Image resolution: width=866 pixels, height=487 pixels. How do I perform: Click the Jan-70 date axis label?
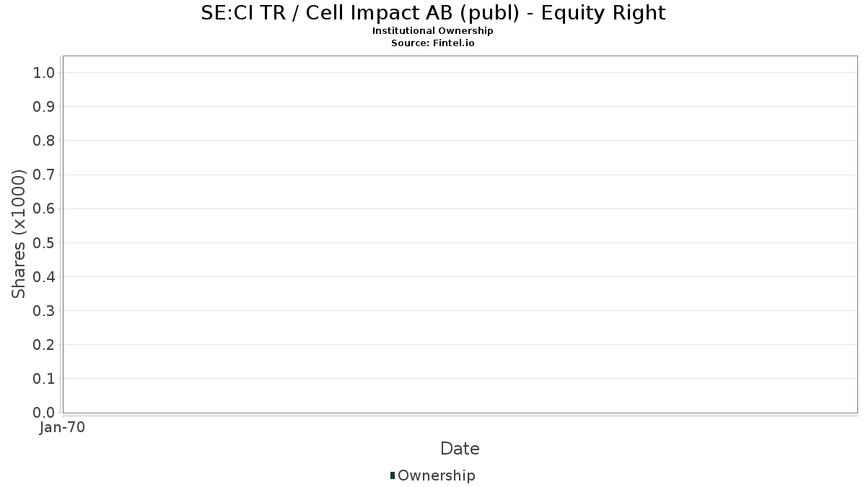click(63, 427)
